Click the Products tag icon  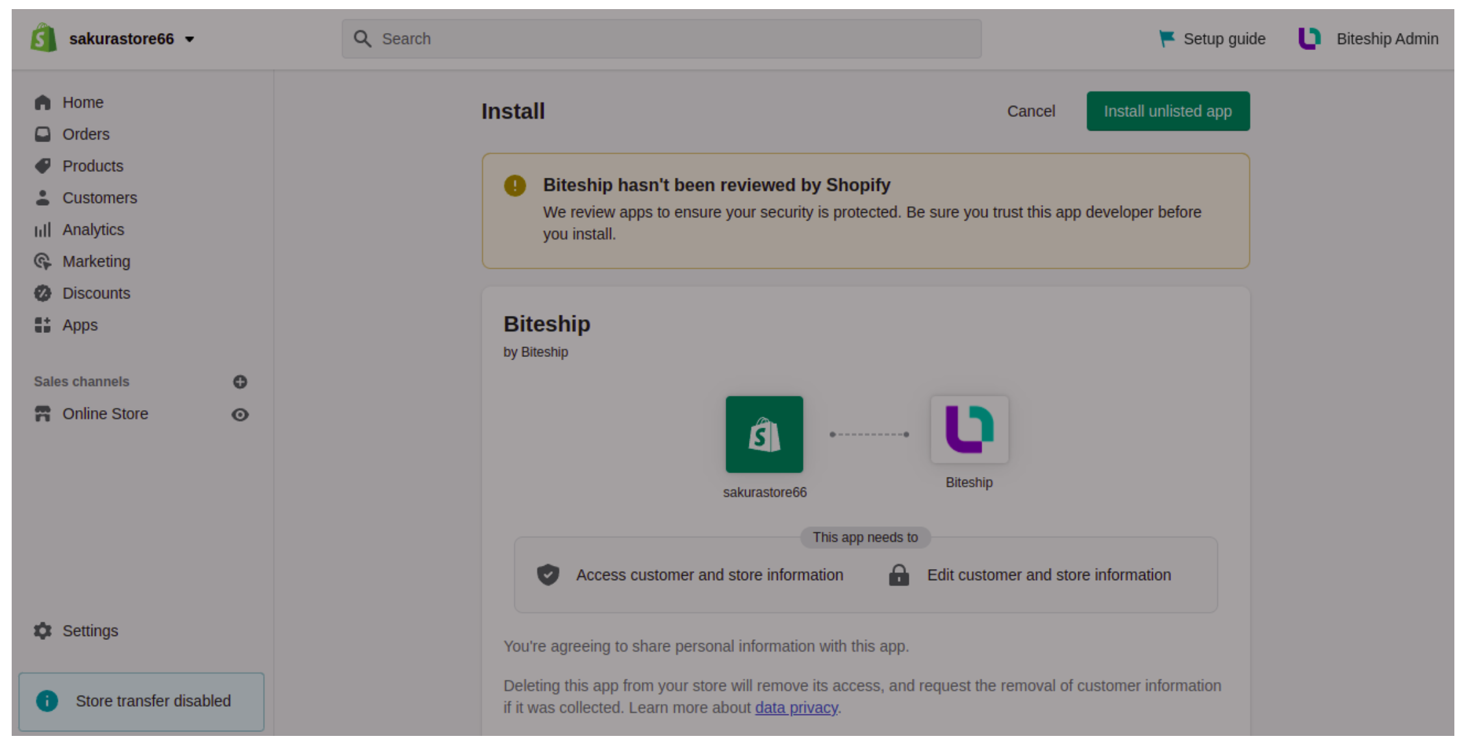click(42, 166)
